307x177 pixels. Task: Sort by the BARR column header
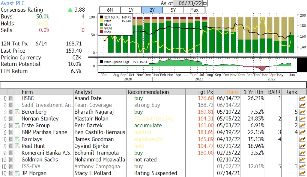(273, 92)
